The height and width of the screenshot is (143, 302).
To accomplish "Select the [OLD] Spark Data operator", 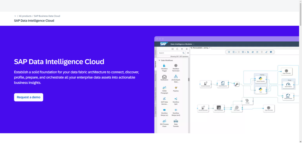I will [x=176, y=79].
